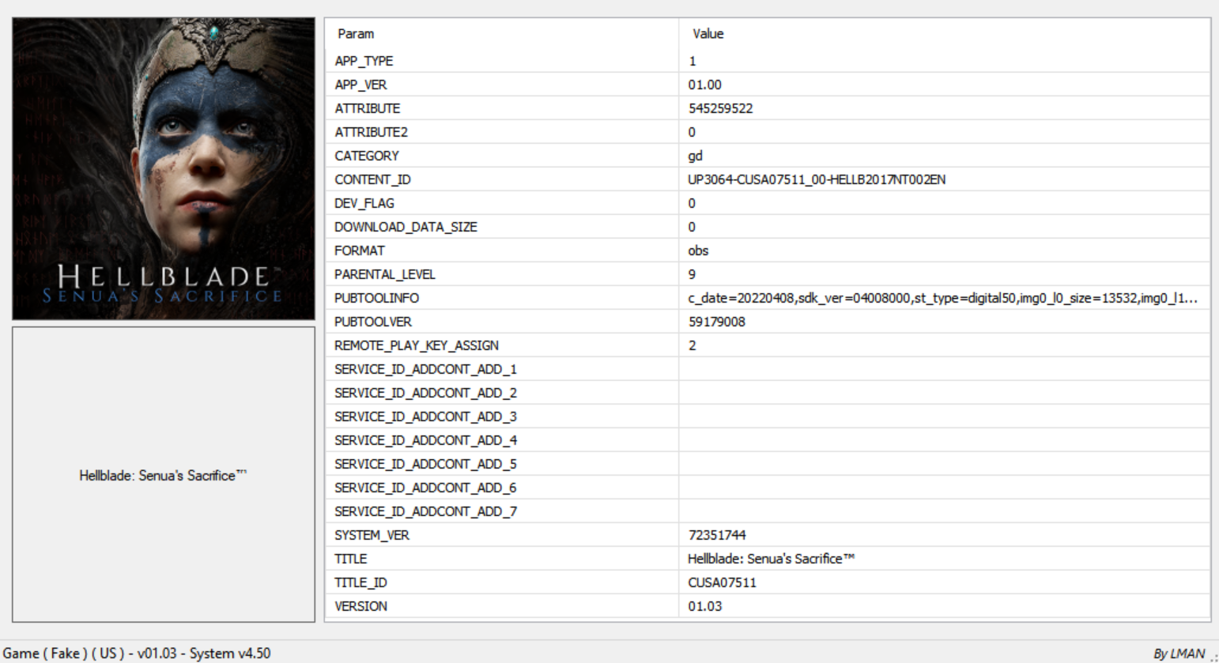
Task: Select the TITLE parameter label
Action: click(x=350, y=559)
